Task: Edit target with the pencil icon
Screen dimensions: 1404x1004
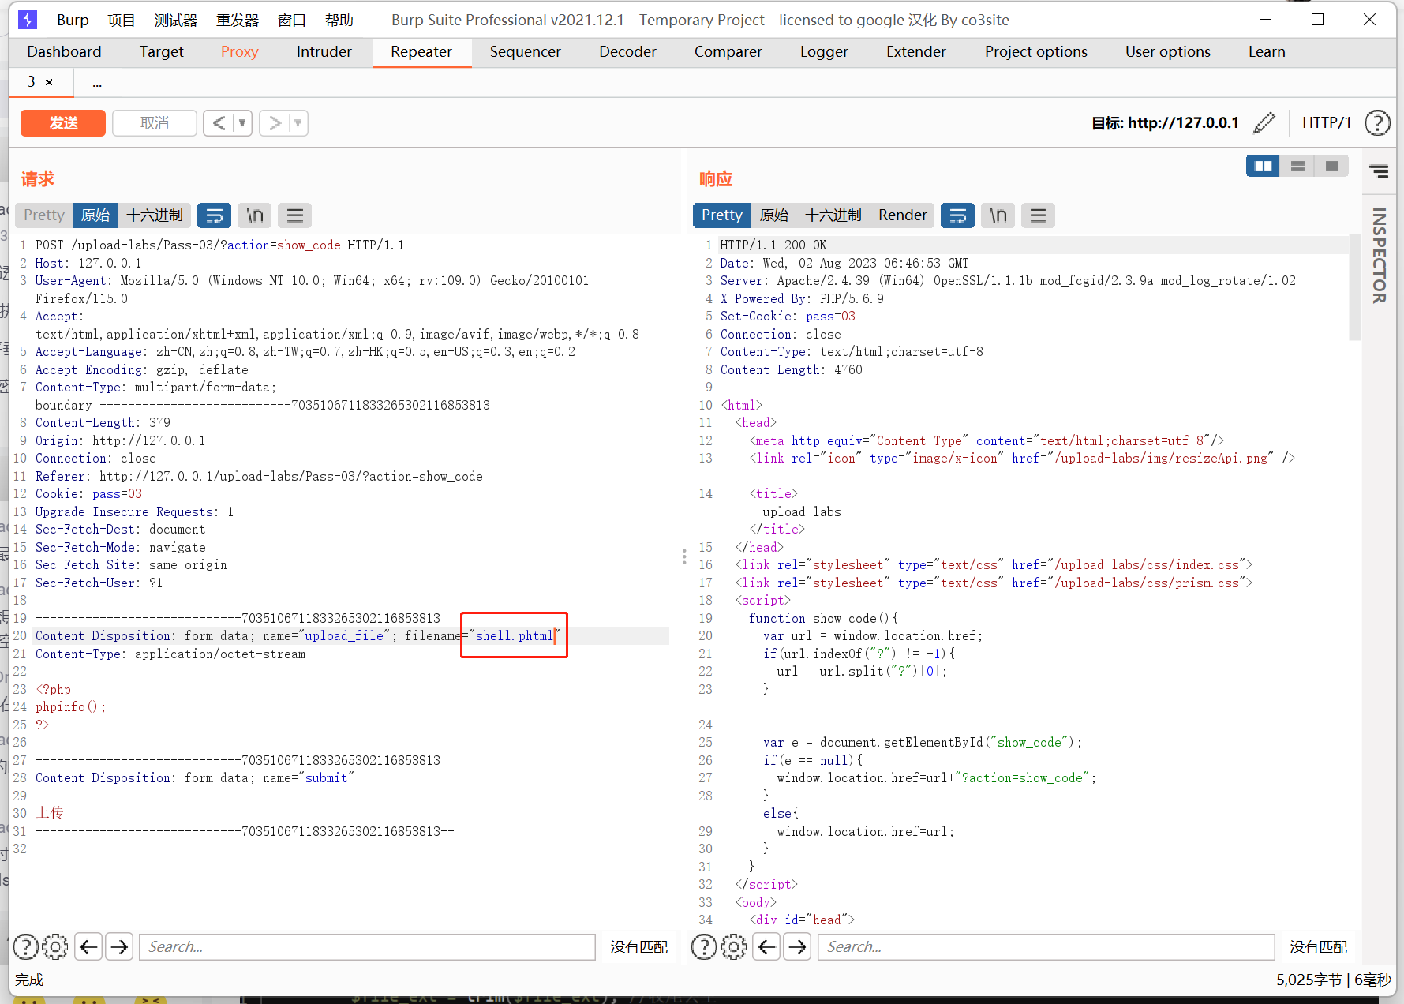Action: pos(1264,122)
